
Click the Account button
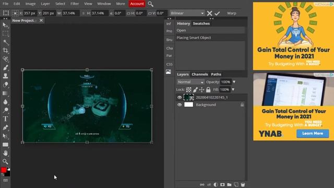pos(137,4)
